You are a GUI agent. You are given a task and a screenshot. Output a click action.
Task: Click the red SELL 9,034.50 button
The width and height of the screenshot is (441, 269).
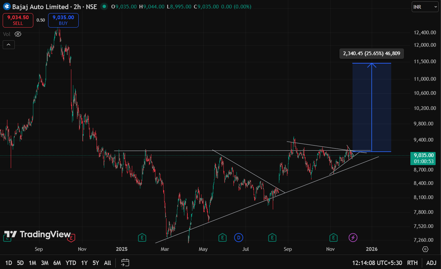[18, 20]
